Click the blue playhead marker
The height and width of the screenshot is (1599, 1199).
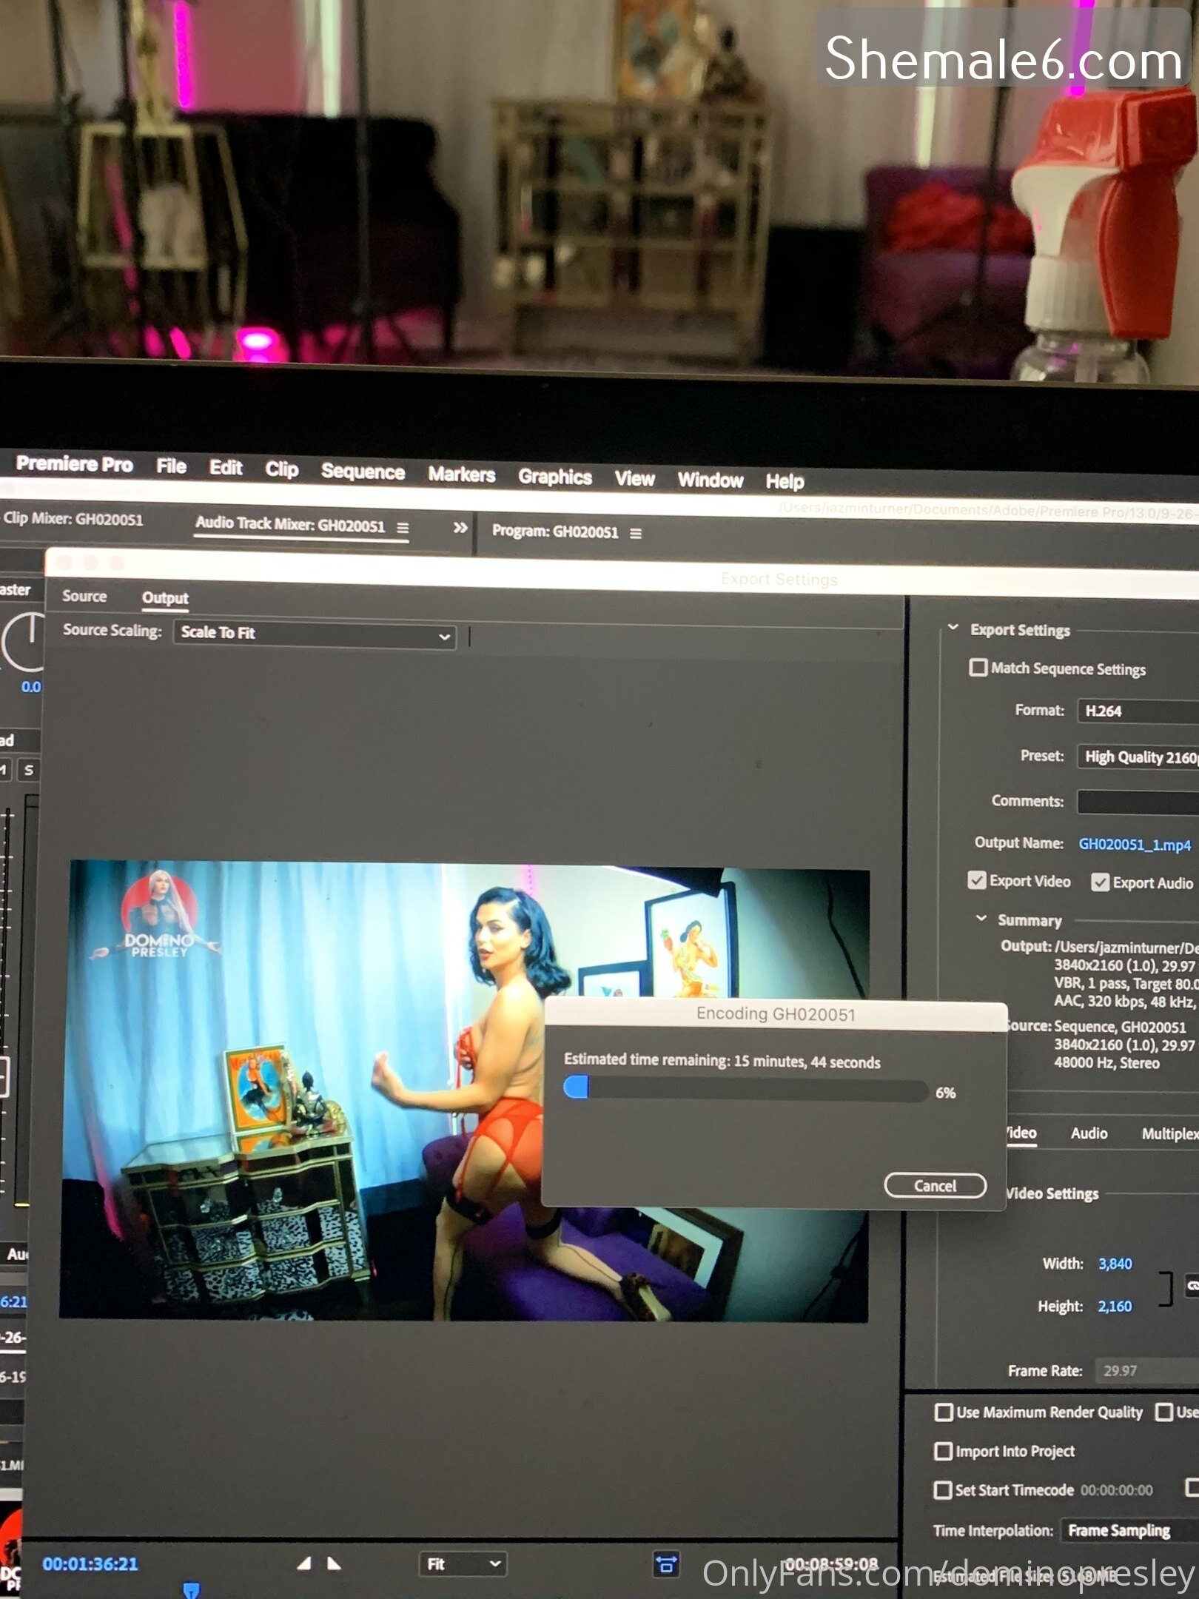[191, 1590]
